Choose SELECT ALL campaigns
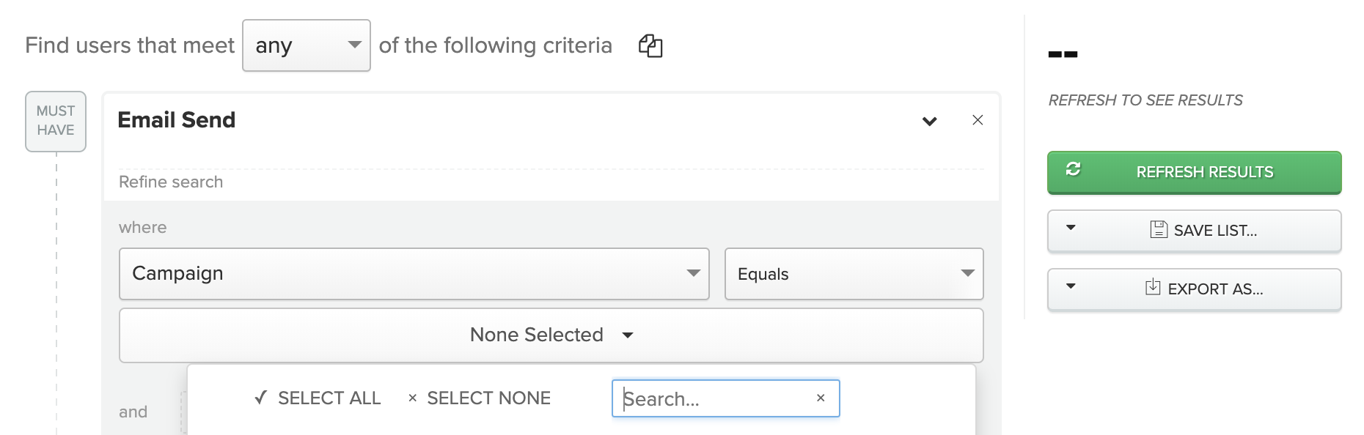This screenshot has width=1364, height=435. point(318,398)
